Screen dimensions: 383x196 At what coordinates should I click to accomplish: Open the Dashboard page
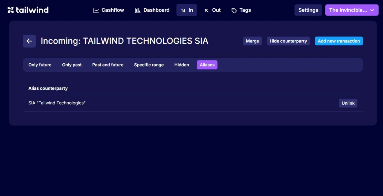tap(152, 10)
